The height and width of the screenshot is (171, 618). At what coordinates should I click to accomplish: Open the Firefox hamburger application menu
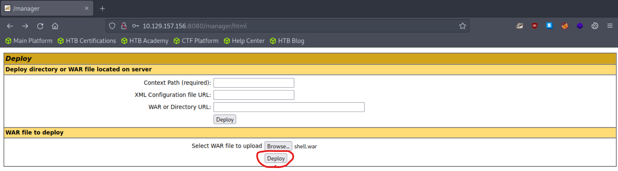(610, 26)
